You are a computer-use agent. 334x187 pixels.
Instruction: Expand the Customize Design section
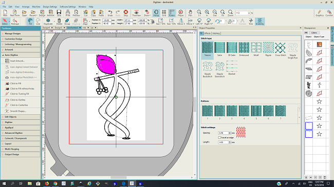[21, 39]
